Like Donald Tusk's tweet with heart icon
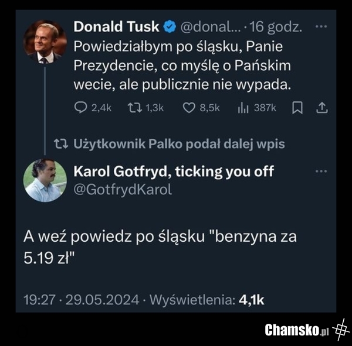Image resolution: width=352 pixels, height=346 pixels. 188,108
